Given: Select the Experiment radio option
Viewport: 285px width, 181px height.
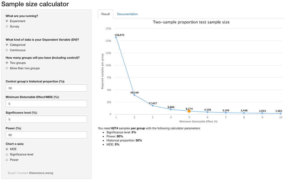Looking at the screenshot, I should coord(7,21).
